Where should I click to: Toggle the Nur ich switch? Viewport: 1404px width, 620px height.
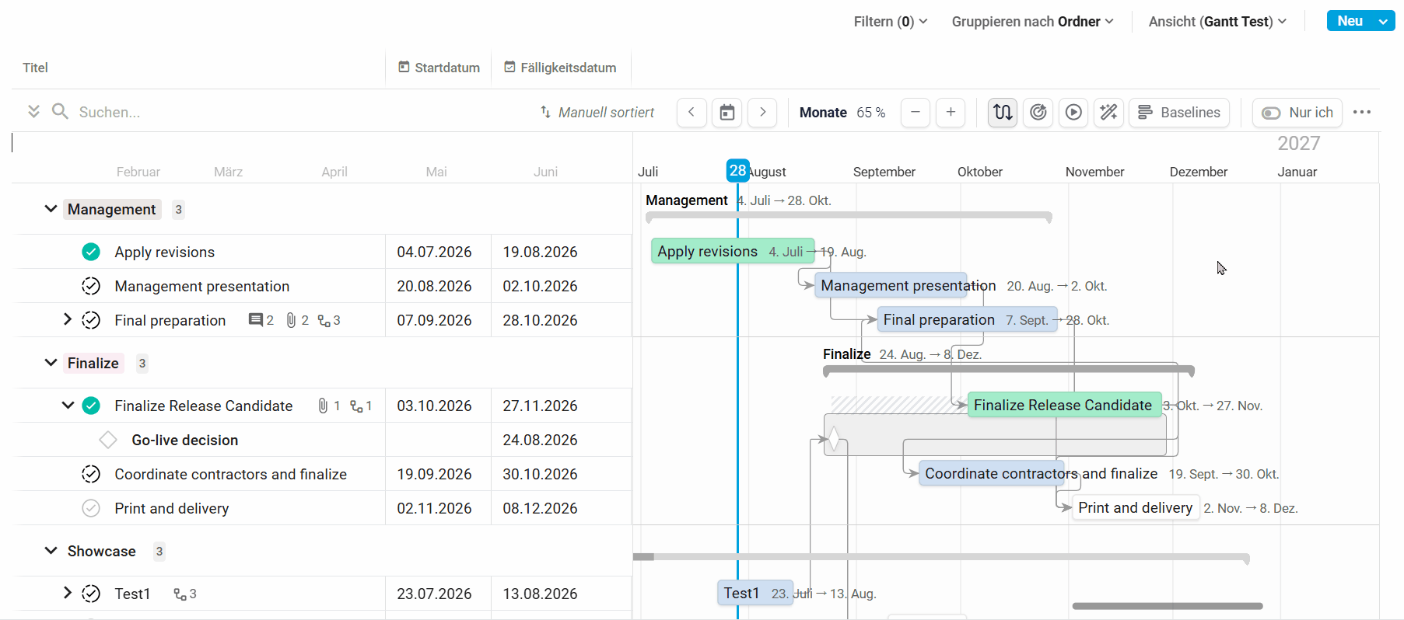(1271, 113)
